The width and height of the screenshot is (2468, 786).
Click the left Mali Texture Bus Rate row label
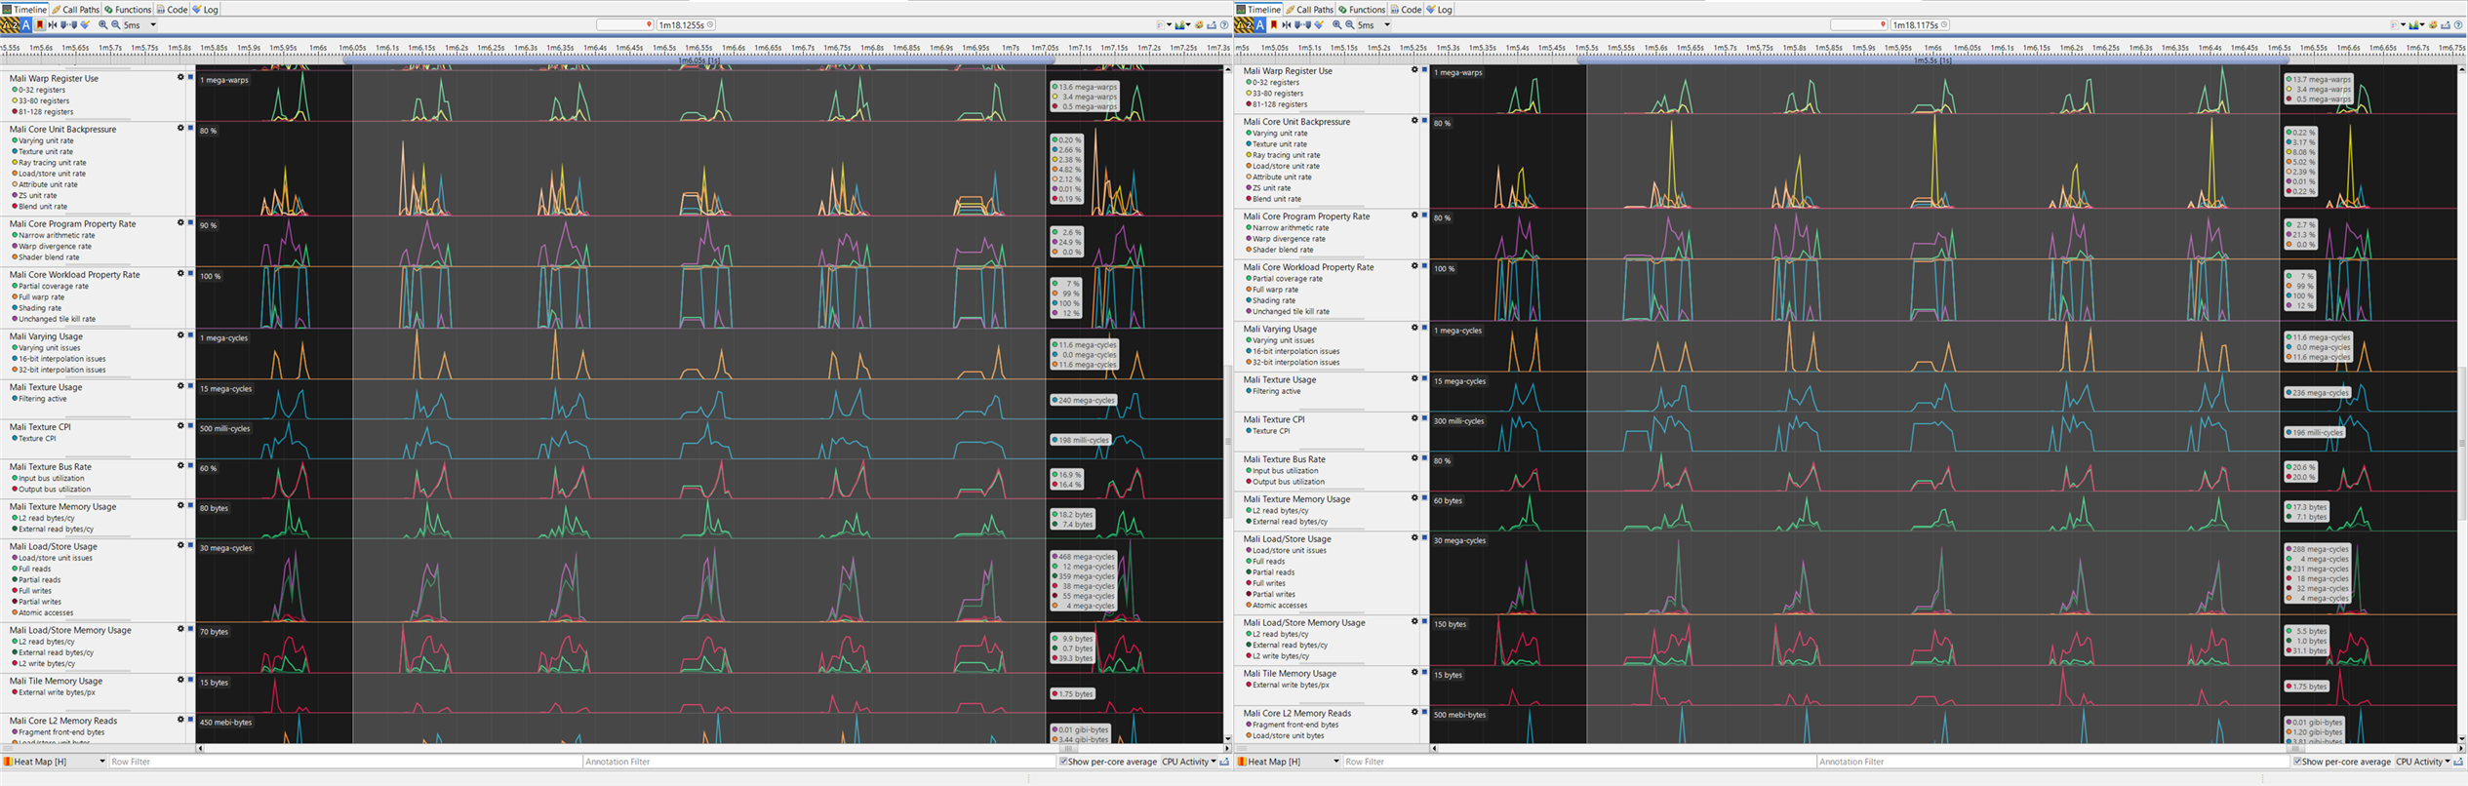(51, 466)
